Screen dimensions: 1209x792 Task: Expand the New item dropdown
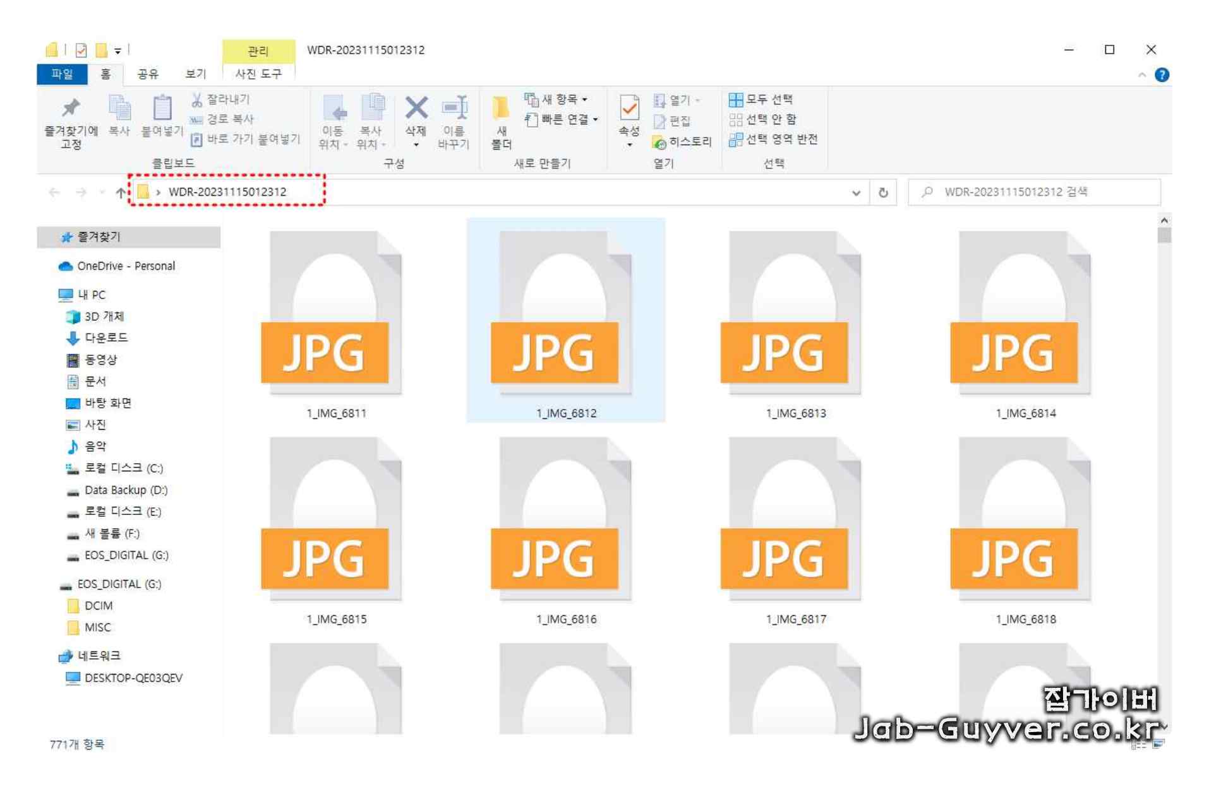(556, 100)
